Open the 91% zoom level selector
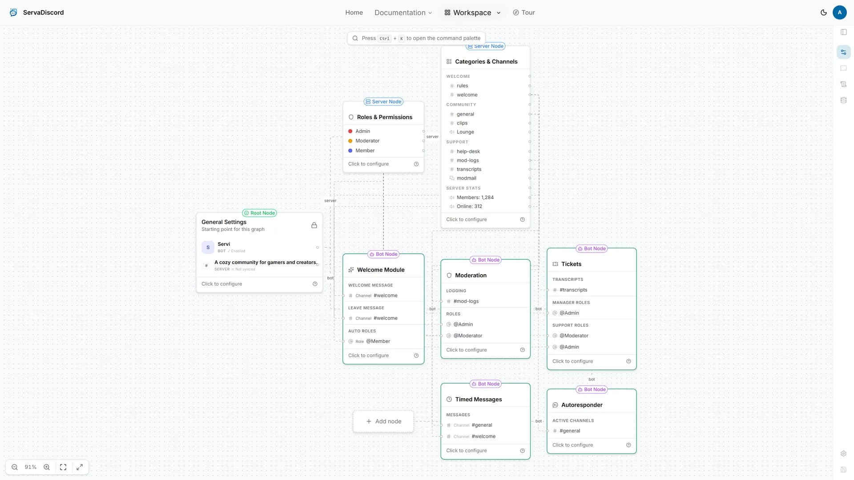The image size is (854, 480). click(31, 467)
